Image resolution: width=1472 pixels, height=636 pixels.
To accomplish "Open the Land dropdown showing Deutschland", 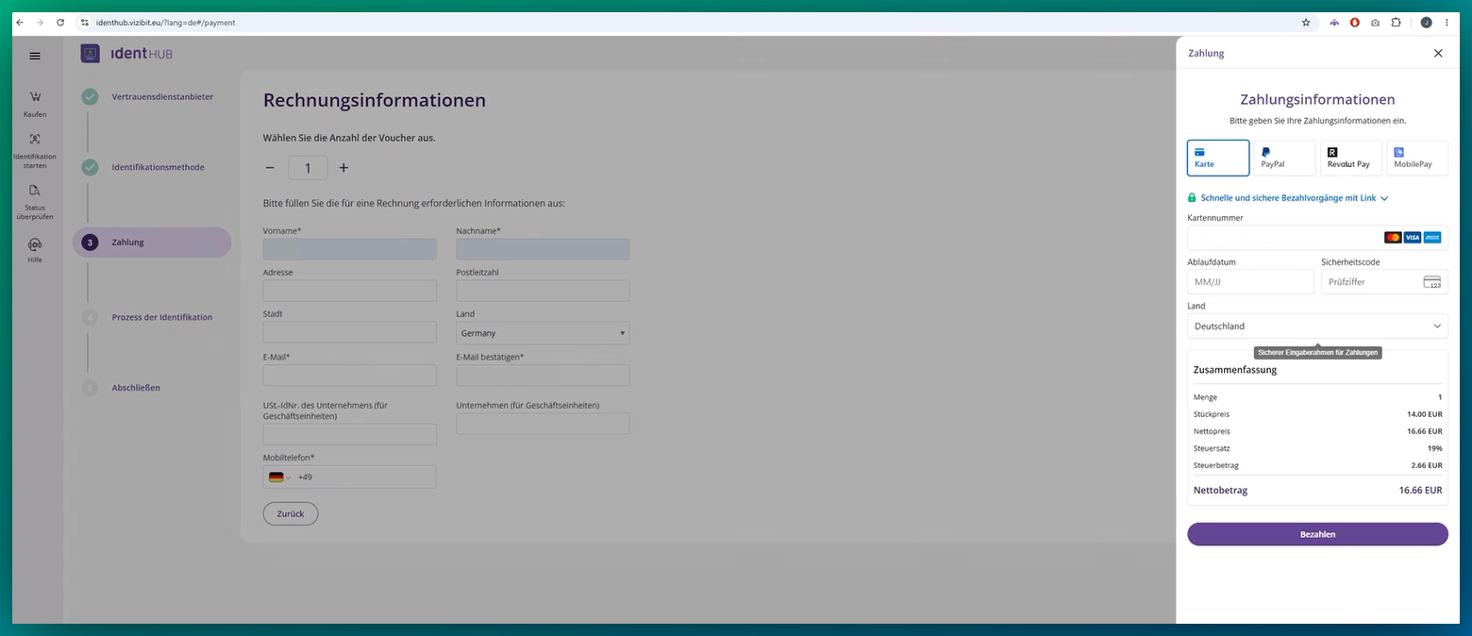I will tap(1317, 326).
